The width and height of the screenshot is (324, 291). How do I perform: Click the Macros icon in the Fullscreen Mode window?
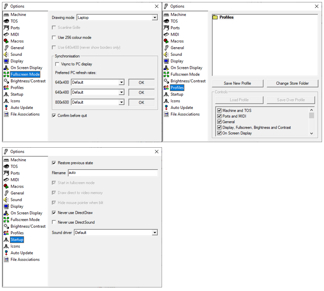[6, 41]
